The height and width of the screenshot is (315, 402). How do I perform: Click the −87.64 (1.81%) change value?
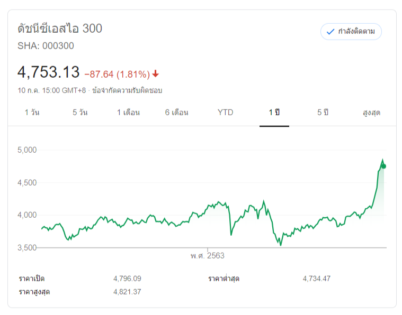(x=117, y=73)
